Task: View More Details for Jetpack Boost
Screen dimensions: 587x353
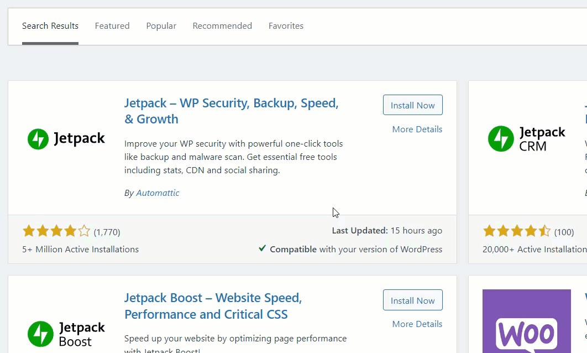Action: 417,324
